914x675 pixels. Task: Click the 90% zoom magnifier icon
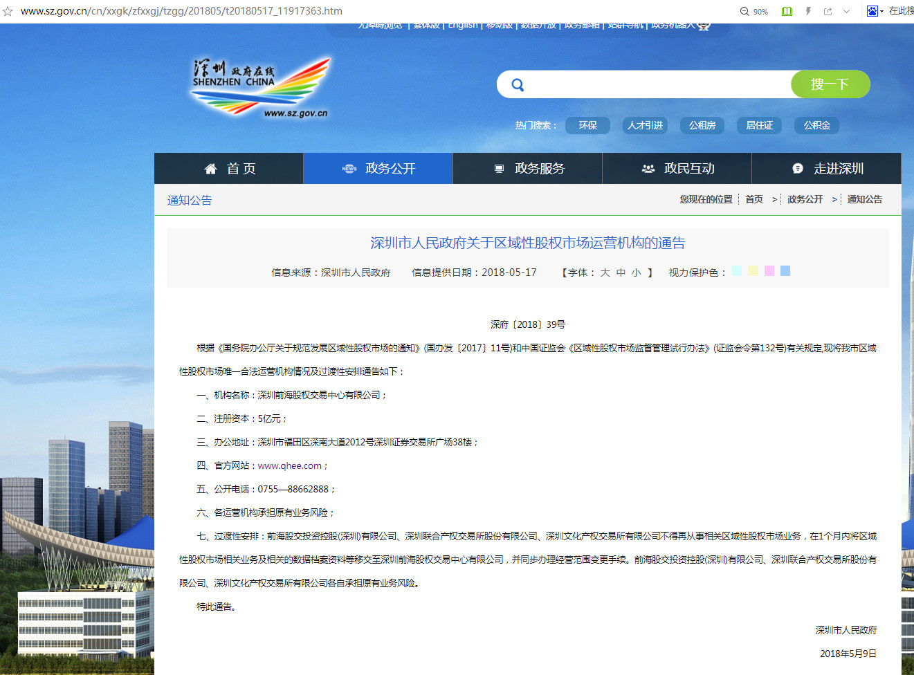(745, 12)
